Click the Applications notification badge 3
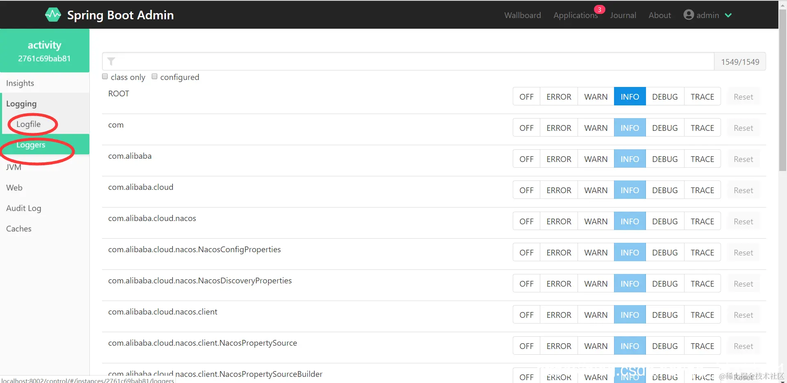 (x=599, y=9)
